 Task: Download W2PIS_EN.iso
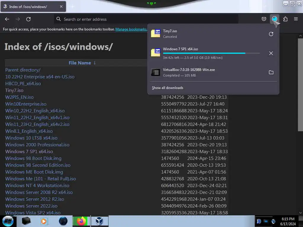coord(19,97)
